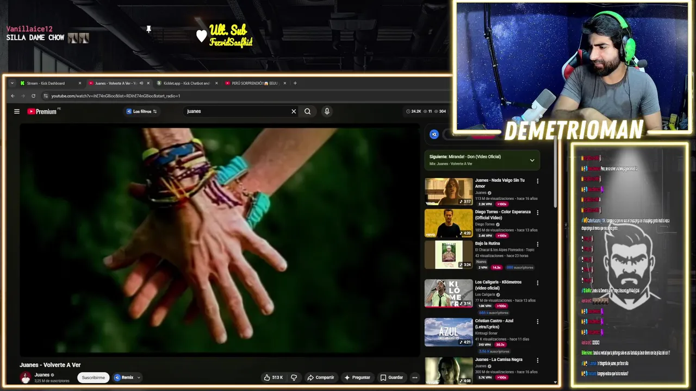Click the 24.2K stats counter in header
This screenshot has width=696, height=391.
pyautogui.click(x=414, y=111)
